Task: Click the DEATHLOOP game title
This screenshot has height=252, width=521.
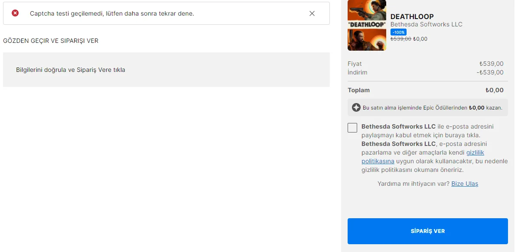Action: pyautogui.click(x=412, y=17)
